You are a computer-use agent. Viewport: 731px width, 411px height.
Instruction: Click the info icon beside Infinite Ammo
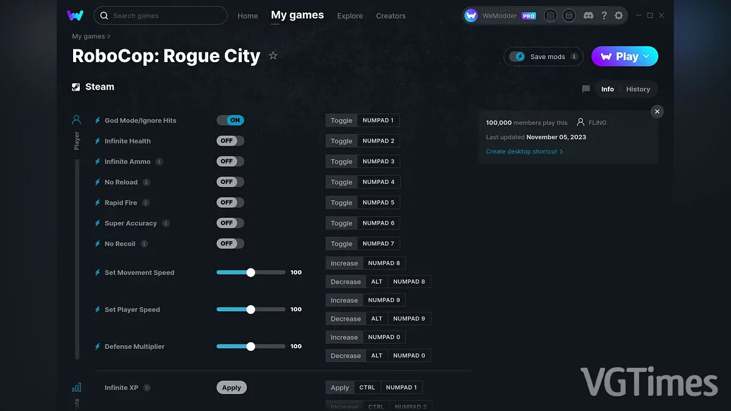point(159,161)
